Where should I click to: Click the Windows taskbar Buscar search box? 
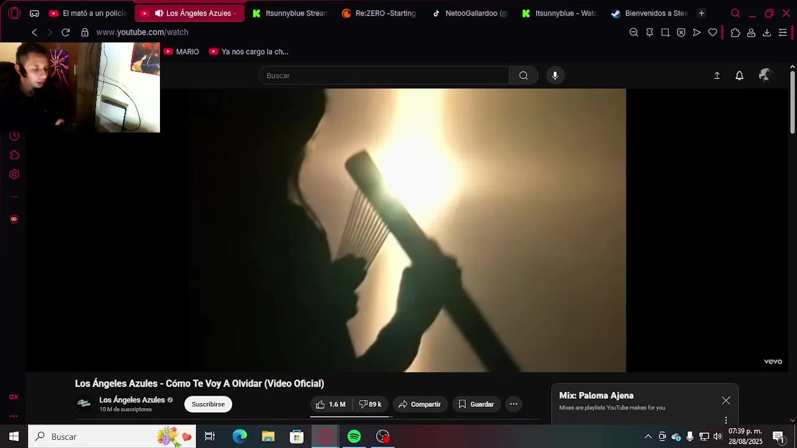(x=112, y=437)
